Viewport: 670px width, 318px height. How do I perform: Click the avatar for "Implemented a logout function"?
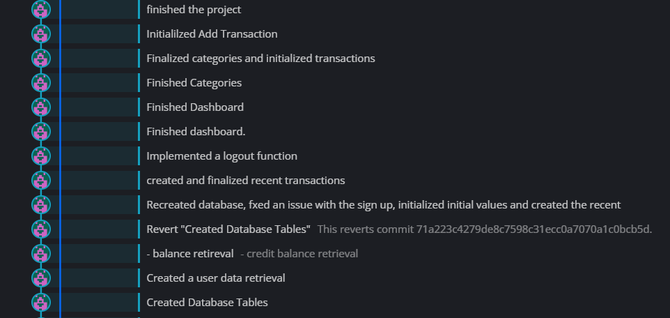pos(41,156)
